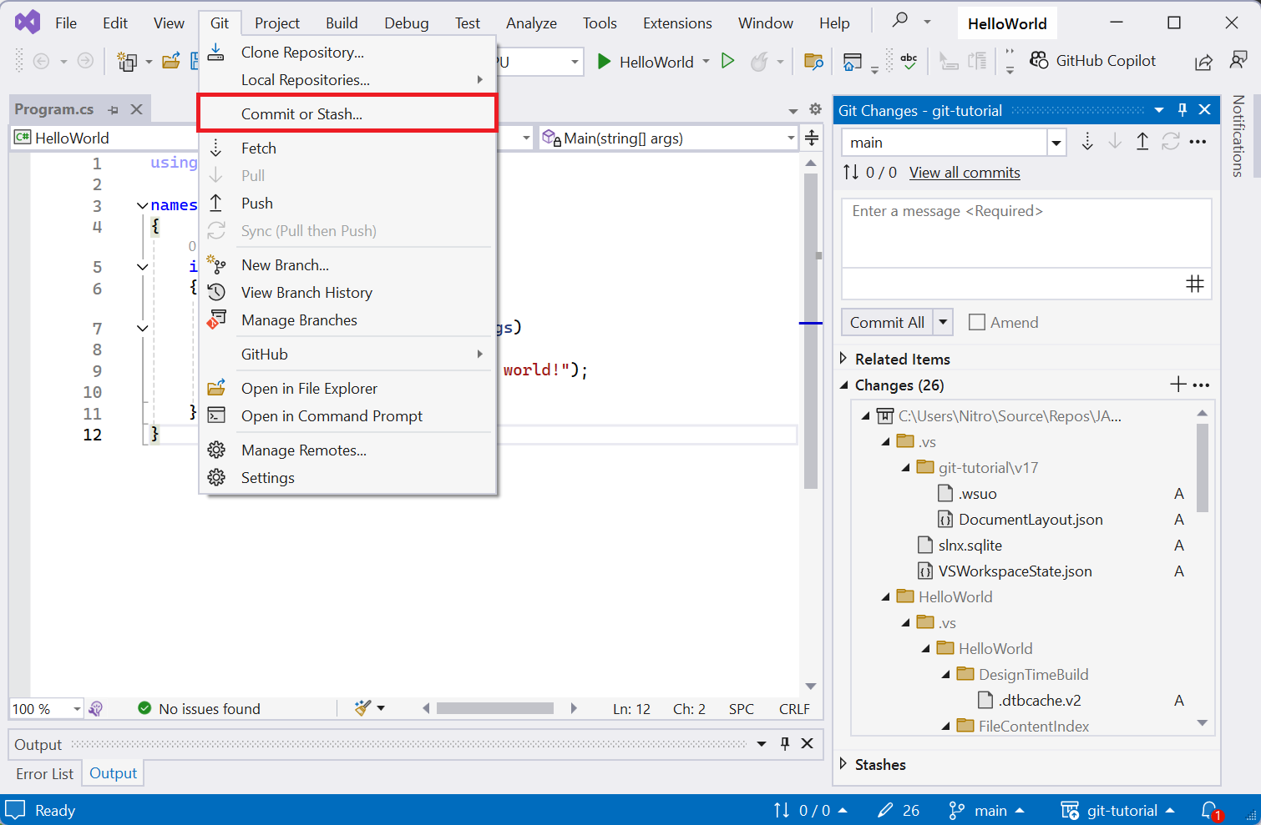This screenshot has height=825, width=1261.
Task: Enable the Amend checkbox
Action: tap(976, 322)
